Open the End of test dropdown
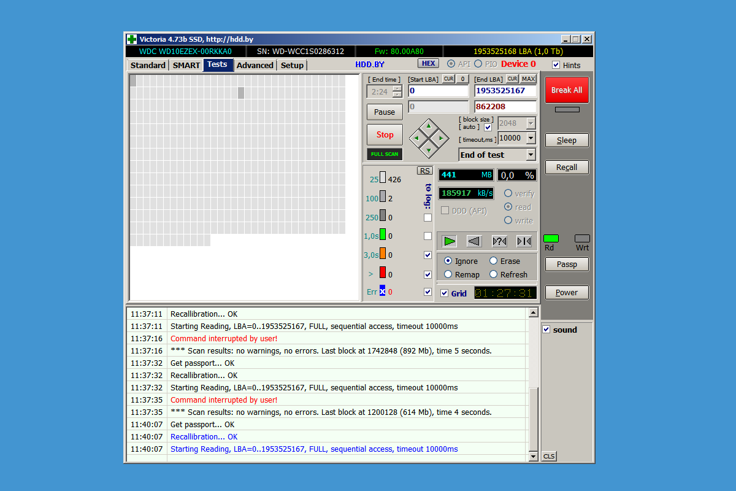Viewport: 736px width, 491px height. click(x=531, y=155)
